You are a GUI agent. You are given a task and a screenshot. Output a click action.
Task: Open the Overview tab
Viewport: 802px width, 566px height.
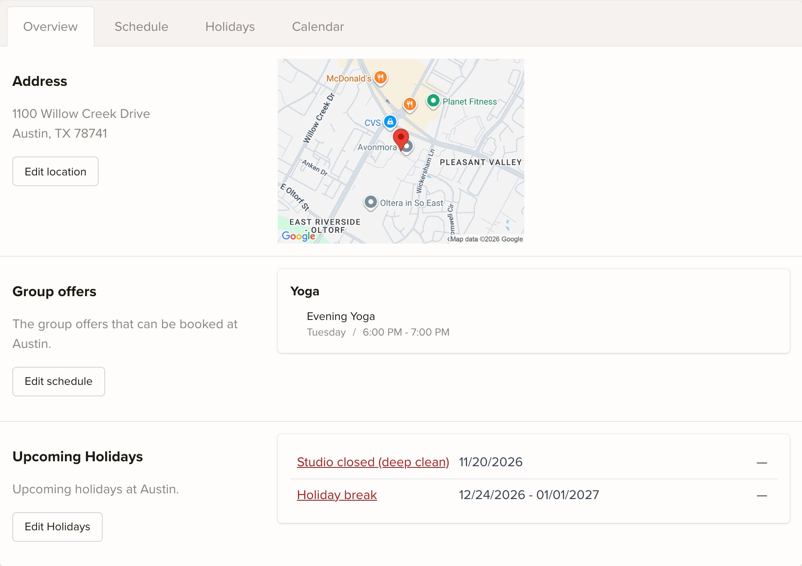tap(51, 27)
